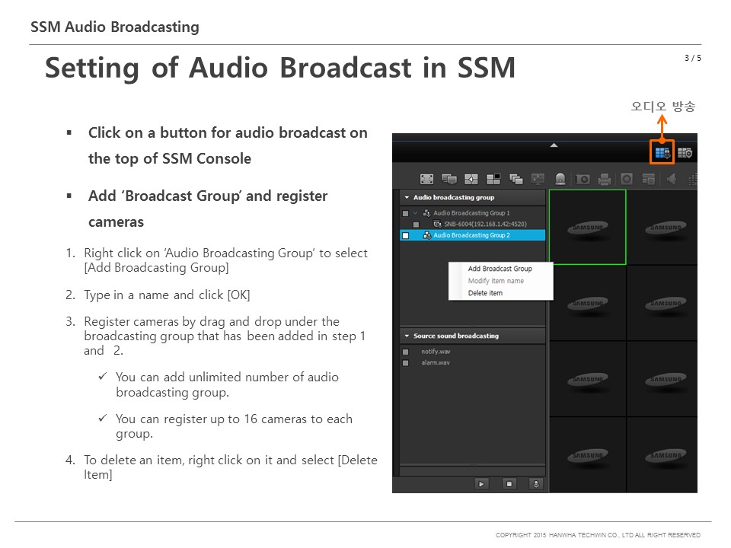Viewport: 731px width, 548px height.
Task: Collapse Audio Broadcasting Group 1 tree item
Action: (417, 212)
